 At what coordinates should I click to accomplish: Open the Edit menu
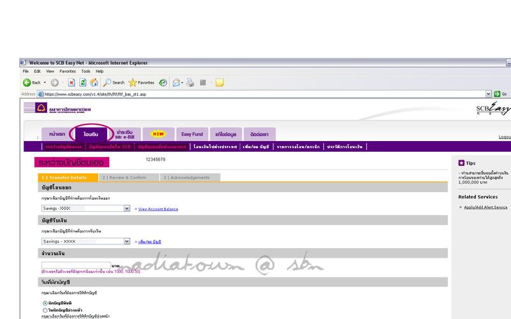(38, 71)
